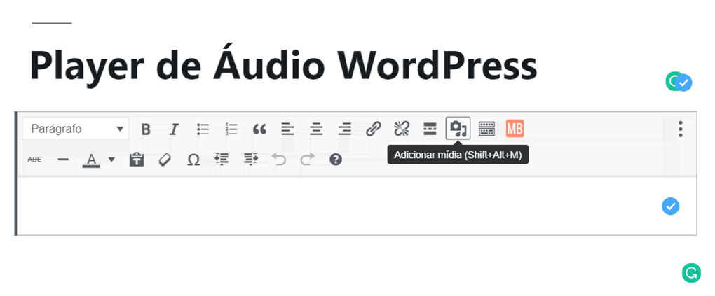Remove link with unlink icon
This screenshot has width=715, height=296.
coord(402,129)
